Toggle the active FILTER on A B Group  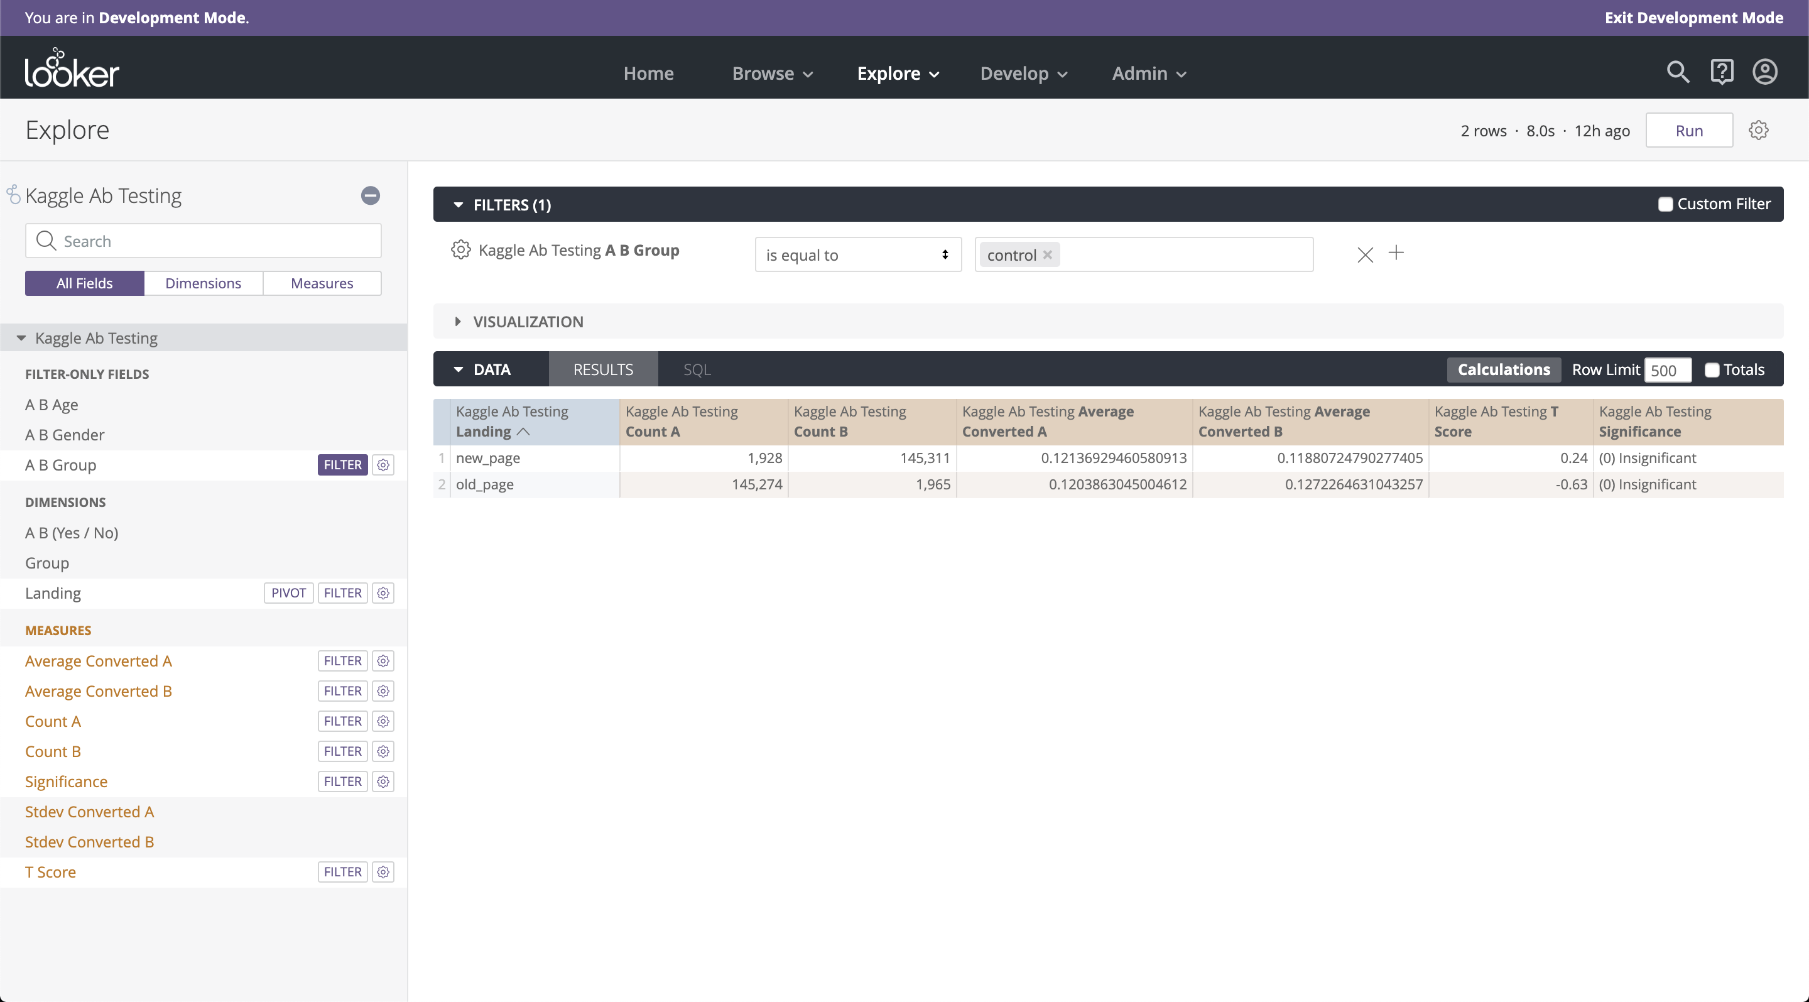point(343,465)
